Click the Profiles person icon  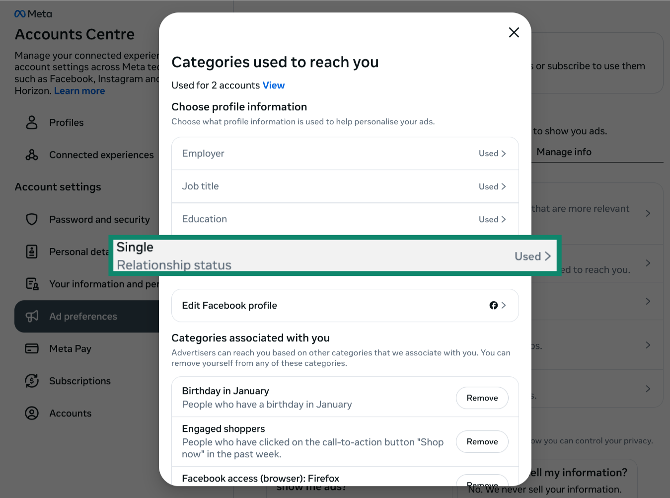tap(32, 122)
